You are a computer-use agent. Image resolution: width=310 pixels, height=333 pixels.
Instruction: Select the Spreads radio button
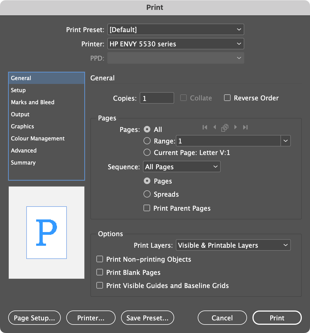(x=147, y=194)
